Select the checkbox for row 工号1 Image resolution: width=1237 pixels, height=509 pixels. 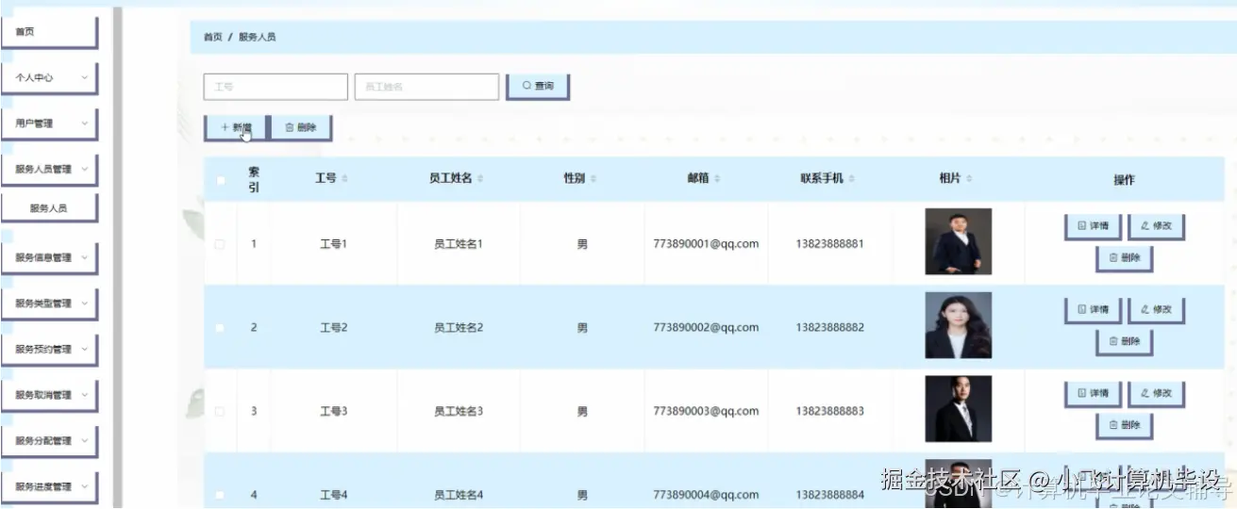coord(220,244)
